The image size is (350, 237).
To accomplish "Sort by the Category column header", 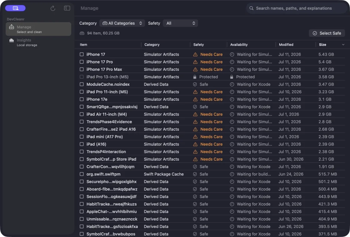I will (152, 45).
